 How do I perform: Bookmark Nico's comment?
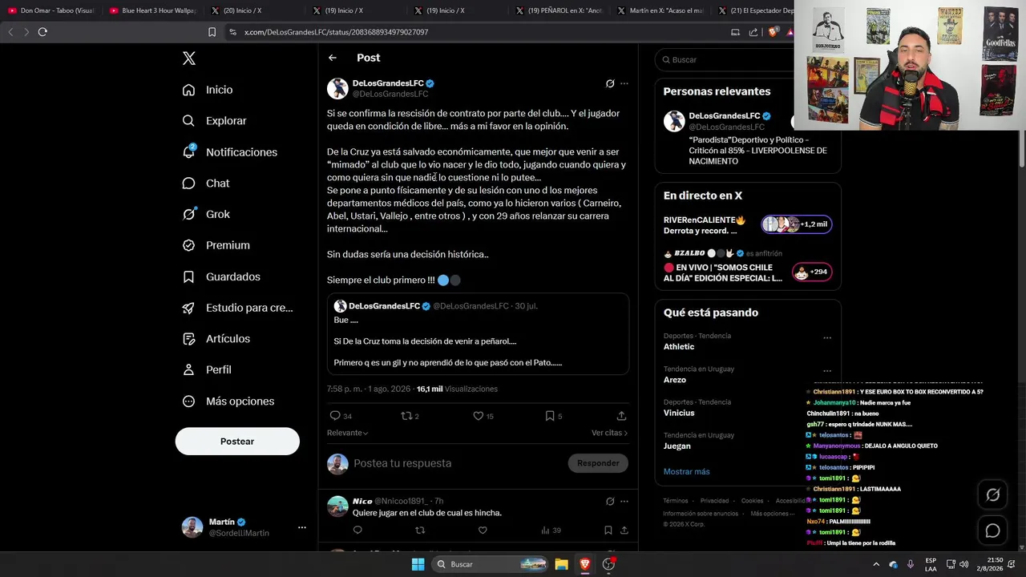point(608,531)
